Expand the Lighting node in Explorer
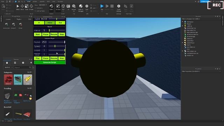This screenshot has height=126, width=224. (x=183, y=26)
